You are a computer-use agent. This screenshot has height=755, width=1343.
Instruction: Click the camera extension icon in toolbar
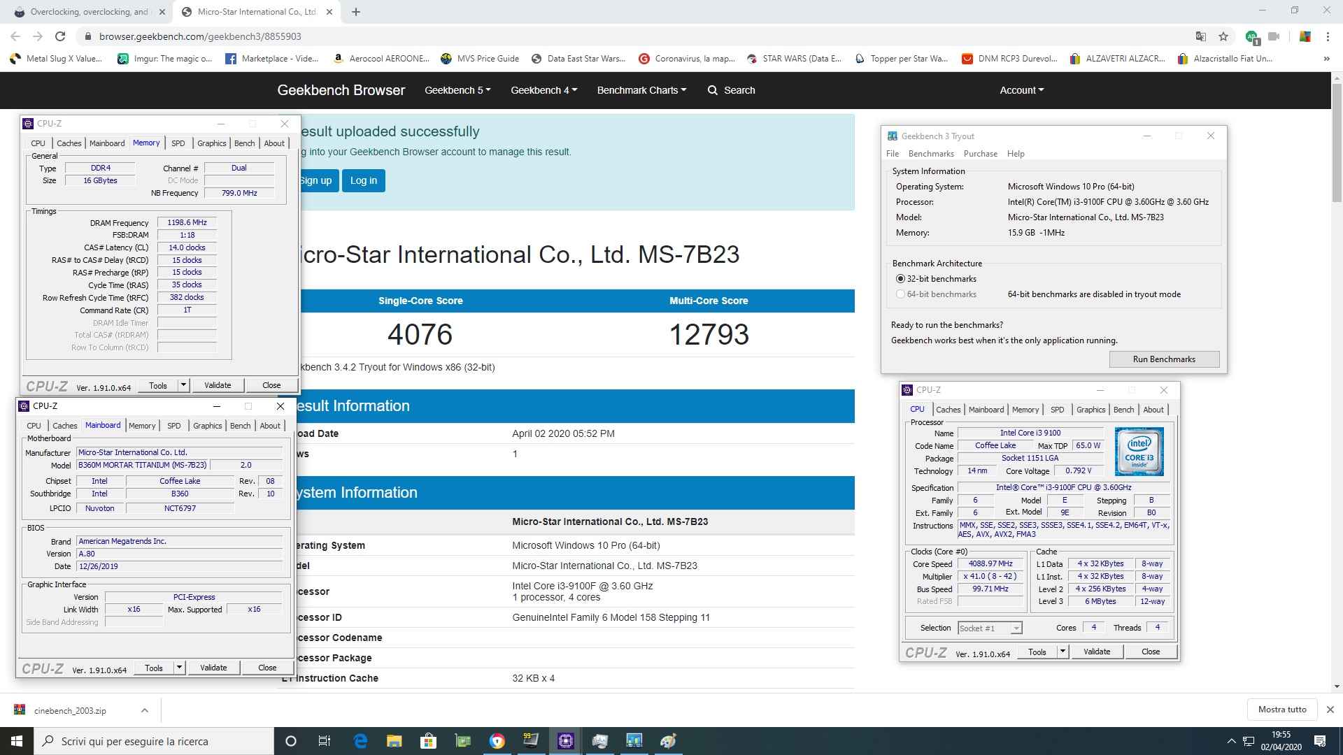1274,36
